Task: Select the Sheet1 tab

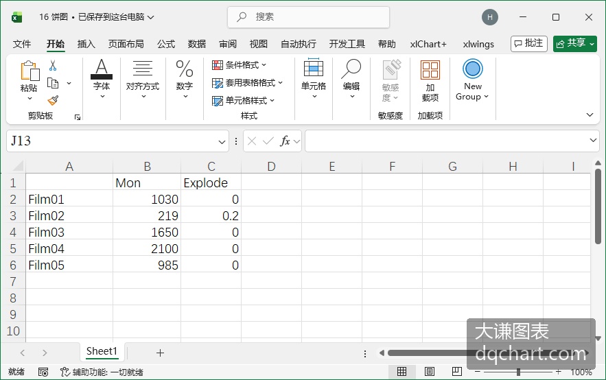Action: tap(102, 351)
